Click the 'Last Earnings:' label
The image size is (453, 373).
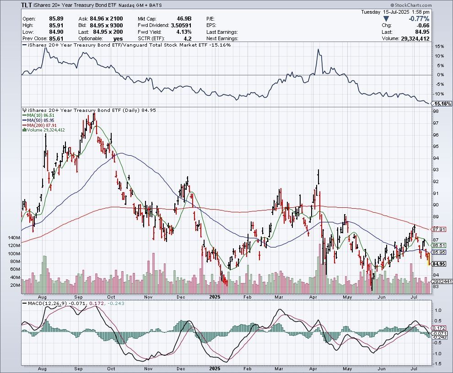point(222,32)
